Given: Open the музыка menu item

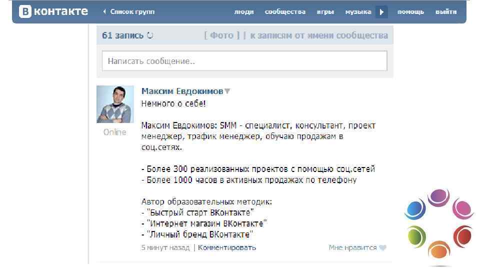Looking at the screenshot, I should pos(358,11).
